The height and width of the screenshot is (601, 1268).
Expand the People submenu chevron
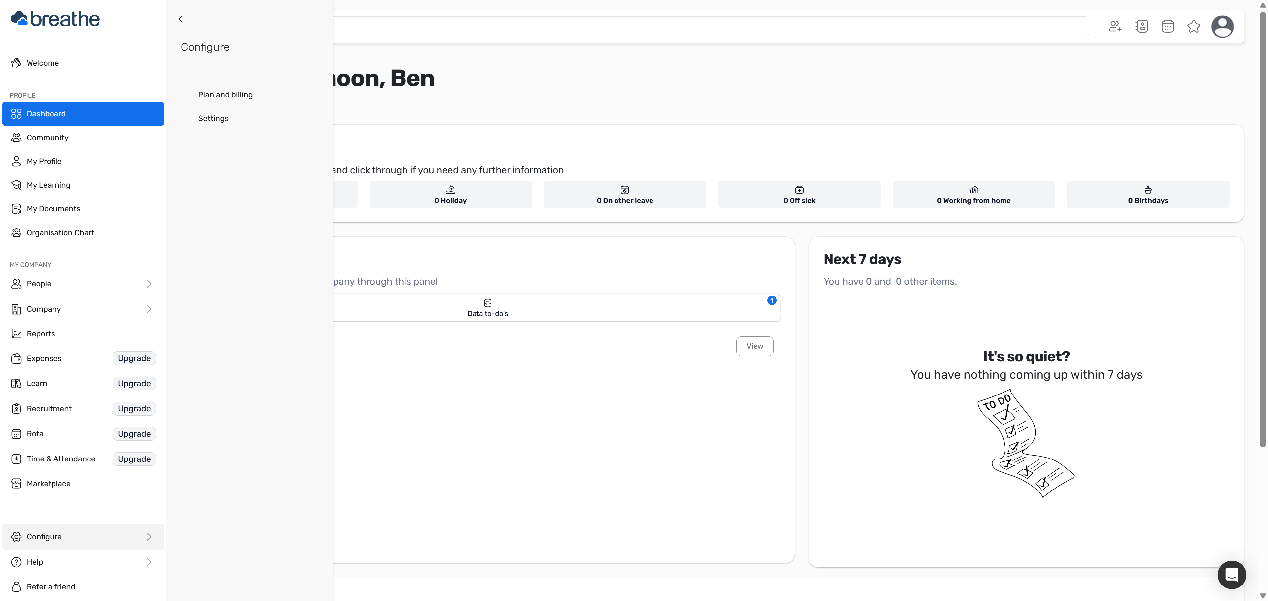point(149,284)
